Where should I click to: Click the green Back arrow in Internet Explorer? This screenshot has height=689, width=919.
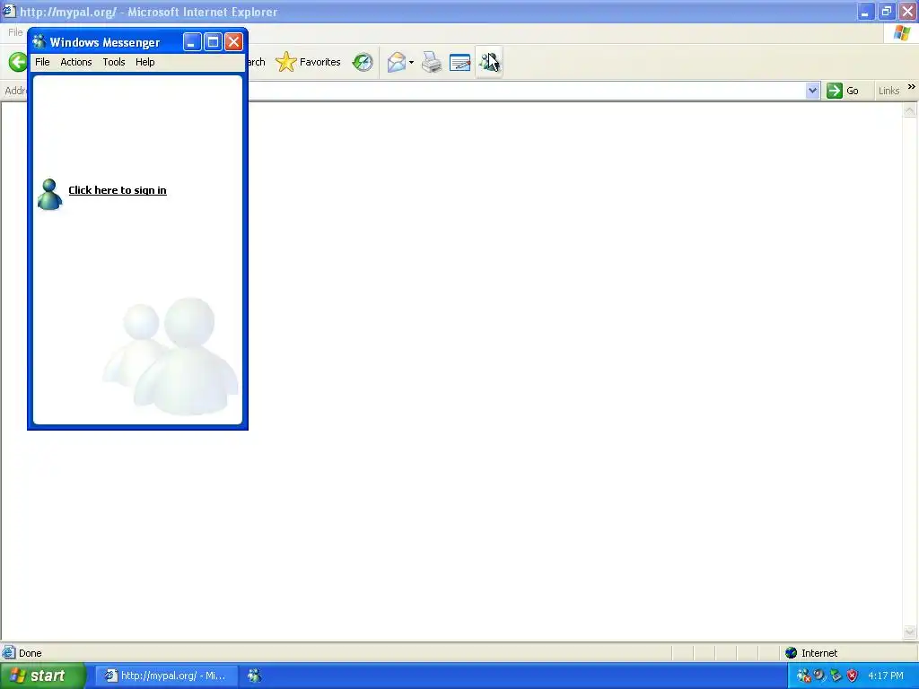(18, 62)
